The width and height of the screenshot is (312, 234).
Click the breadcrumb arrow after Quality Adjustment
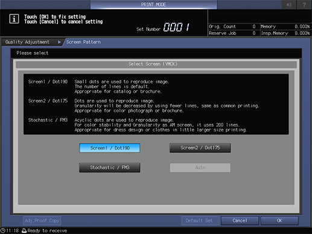[x=59, y=42]
